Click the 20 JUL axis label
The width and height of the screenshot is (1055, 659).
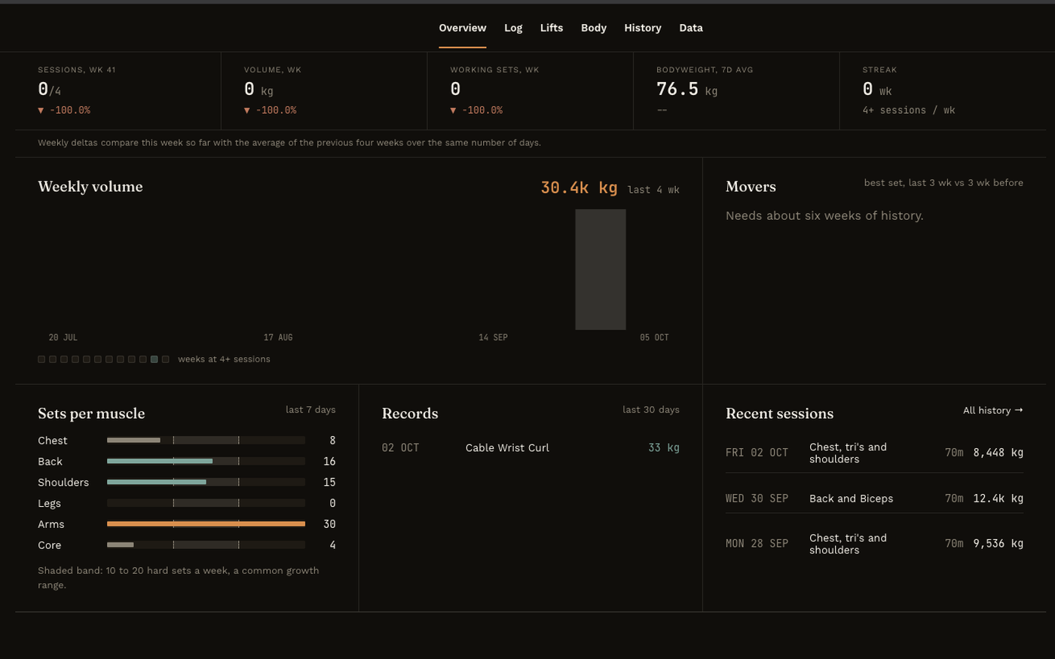coord(63,337)
